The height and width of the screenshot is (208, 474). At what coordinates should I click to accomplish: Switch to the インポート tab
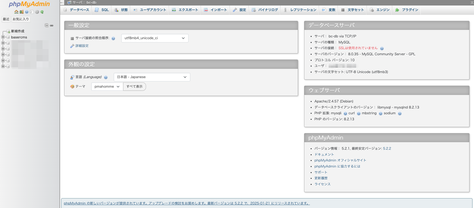[215, 10]
